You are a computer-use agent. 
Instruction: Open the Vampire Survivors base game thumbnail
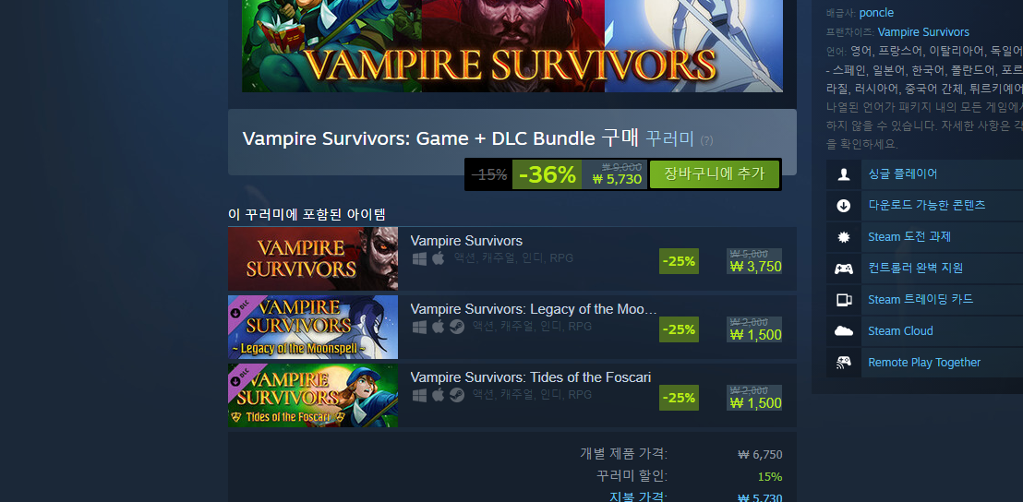click(x=313, y=258)
